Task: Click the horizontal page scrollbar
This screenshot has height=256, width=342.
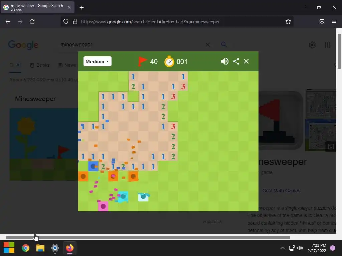Action: 148,237
